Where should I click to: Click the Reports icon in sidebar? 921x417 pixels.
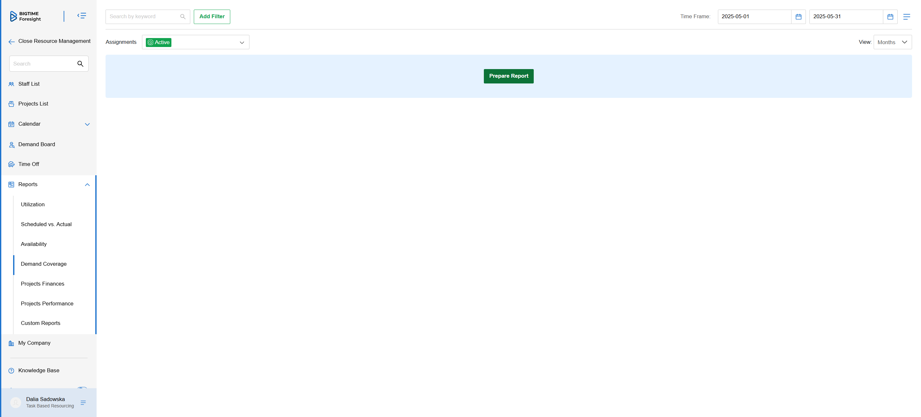pos(12,185)
